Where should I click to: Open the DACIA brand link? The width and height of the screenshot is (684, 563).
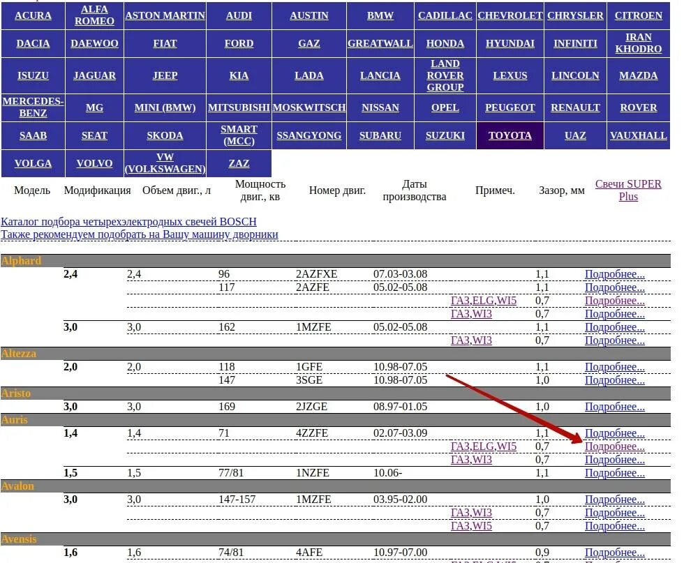point(34,43)
